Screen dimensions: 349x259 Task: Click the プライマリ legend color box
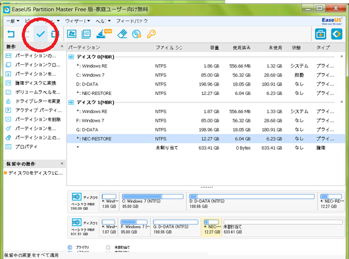[x=70, y=247]
